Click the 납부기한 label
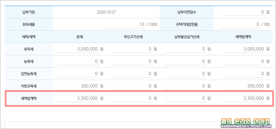 [28, 12]
